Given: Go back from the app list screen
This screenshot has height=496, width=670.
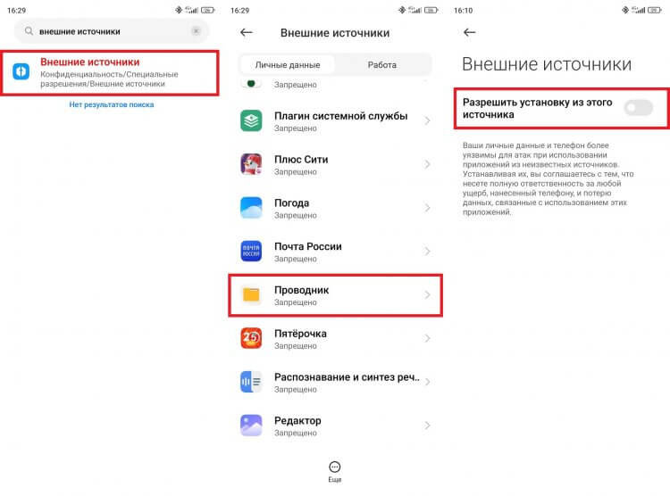Looking at the screenshot, I should (x=247, y=32).
